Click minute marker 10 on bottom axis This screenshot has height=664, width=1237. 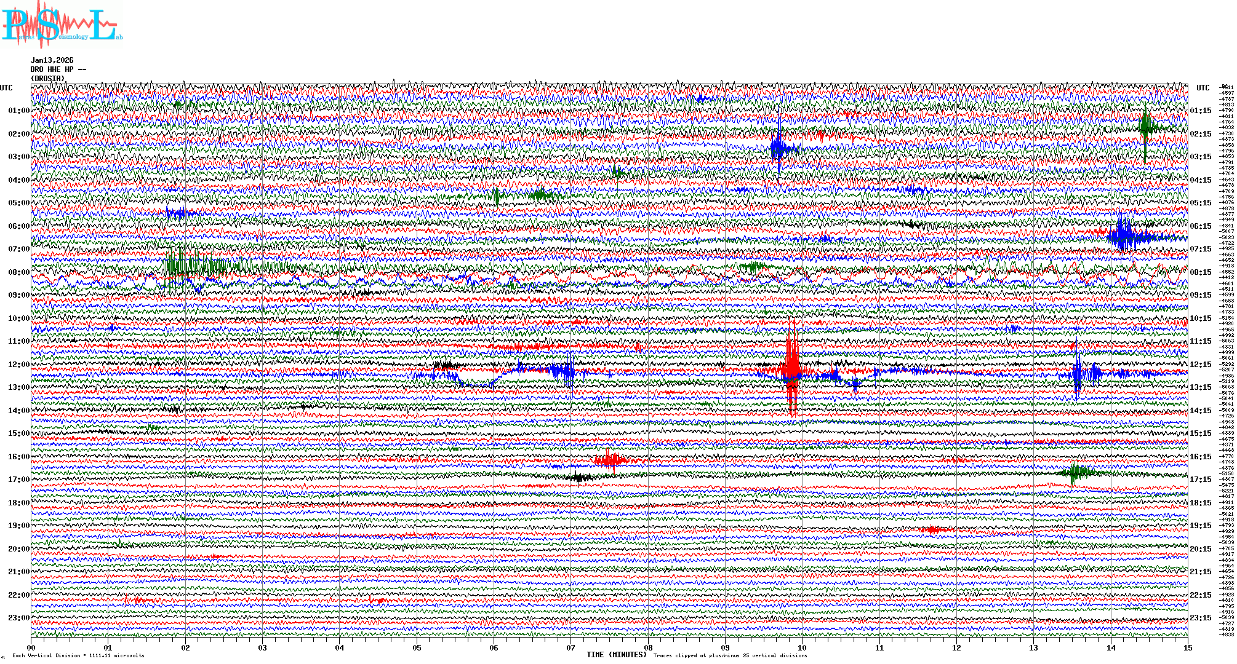pyautogui.click(x=802, y=647)
